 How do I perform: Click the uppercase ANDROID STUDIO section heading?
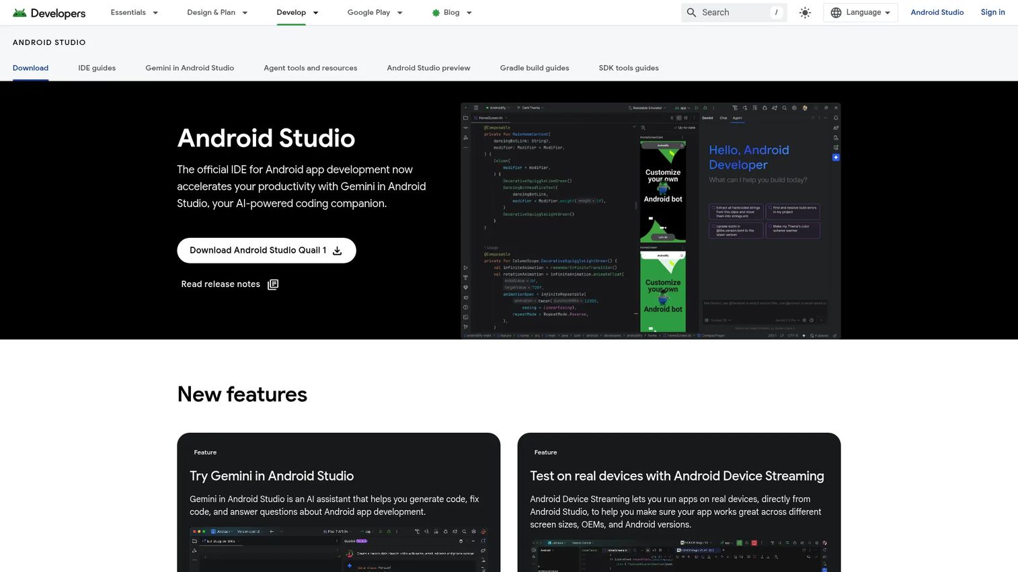(49, 42)
